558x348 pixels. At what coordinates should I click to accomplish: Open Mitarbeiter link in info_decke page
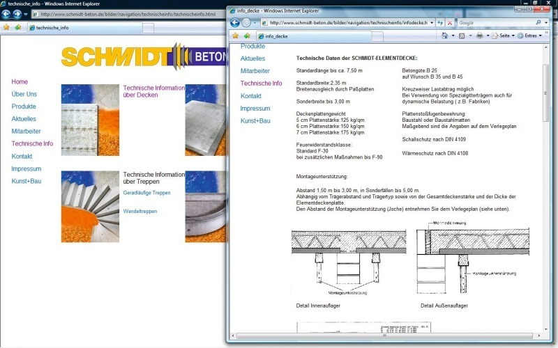[255, 71]
